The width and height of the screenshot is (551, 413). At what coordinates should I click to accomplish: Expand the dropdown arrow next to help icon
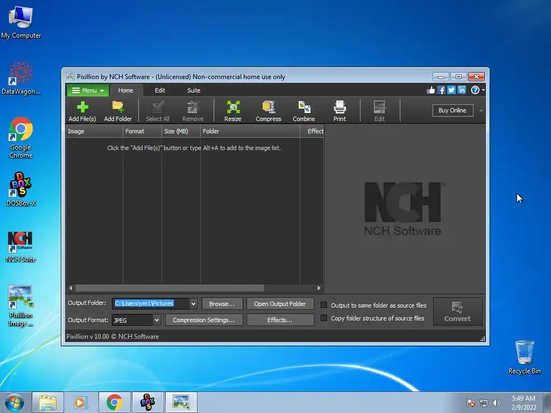click(x=483, y=90)
